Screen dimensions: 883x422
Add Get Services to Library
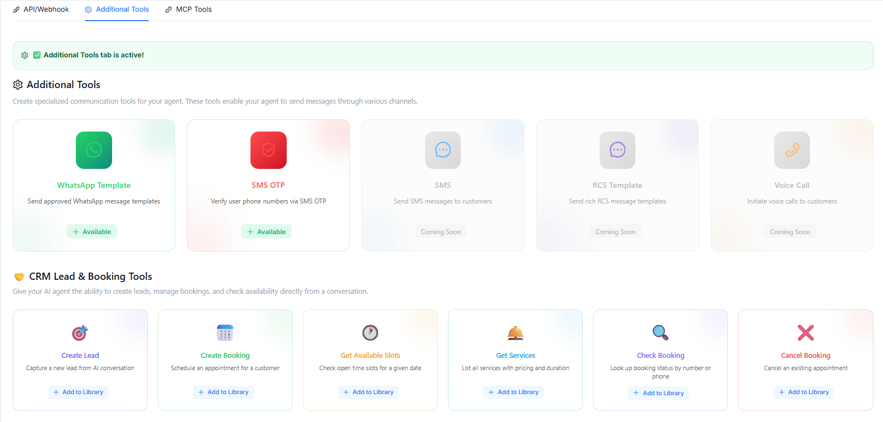pos(513,392)
